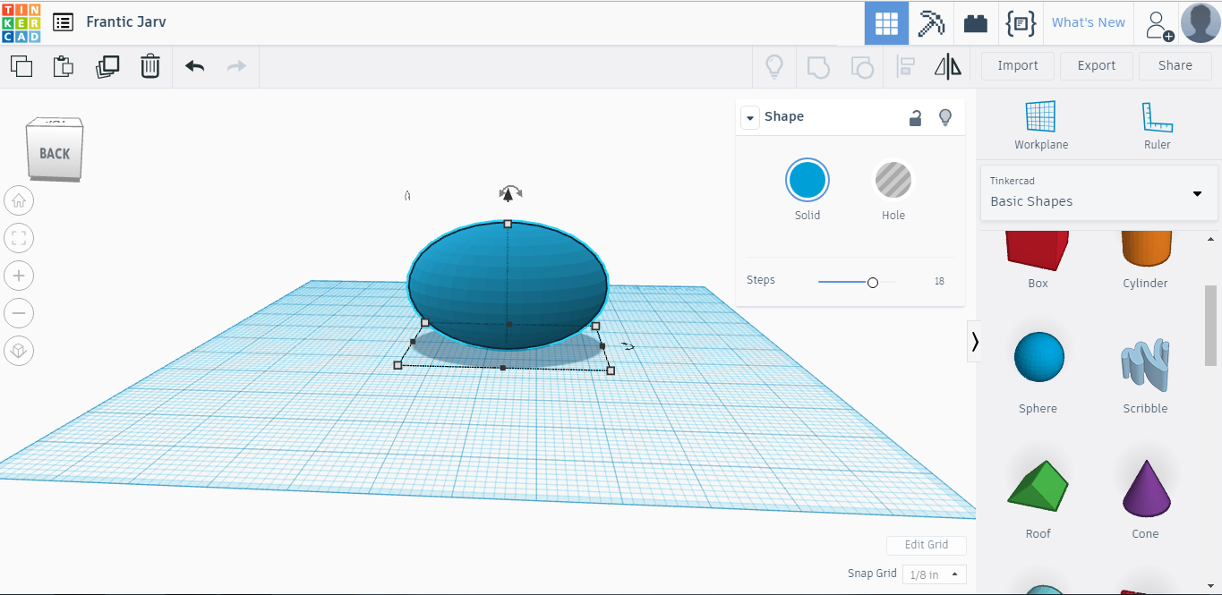Click the Steps slider handle
Viewport: 1222px width, 595px height.
[x=873, y=282]
